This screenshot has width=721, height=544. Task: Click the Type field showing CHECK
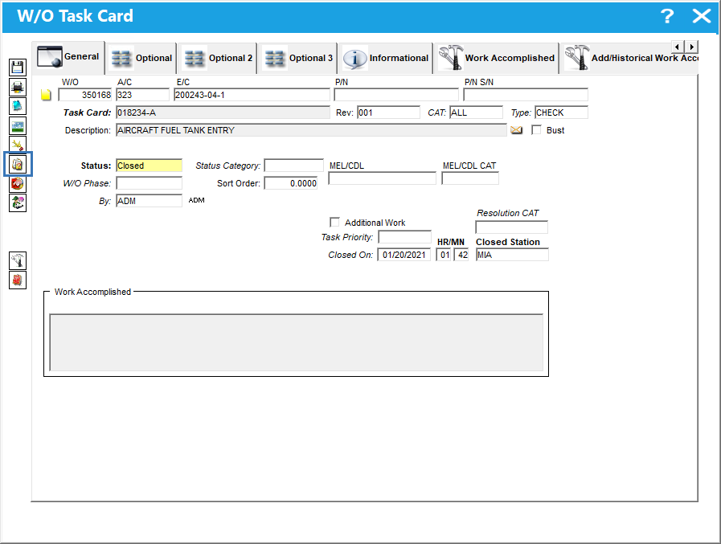click(x=561, y=112)
